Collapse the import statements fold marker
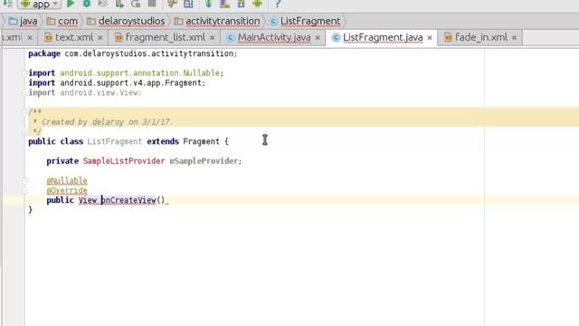The image size is (579, 326). (x=24, y=72)
